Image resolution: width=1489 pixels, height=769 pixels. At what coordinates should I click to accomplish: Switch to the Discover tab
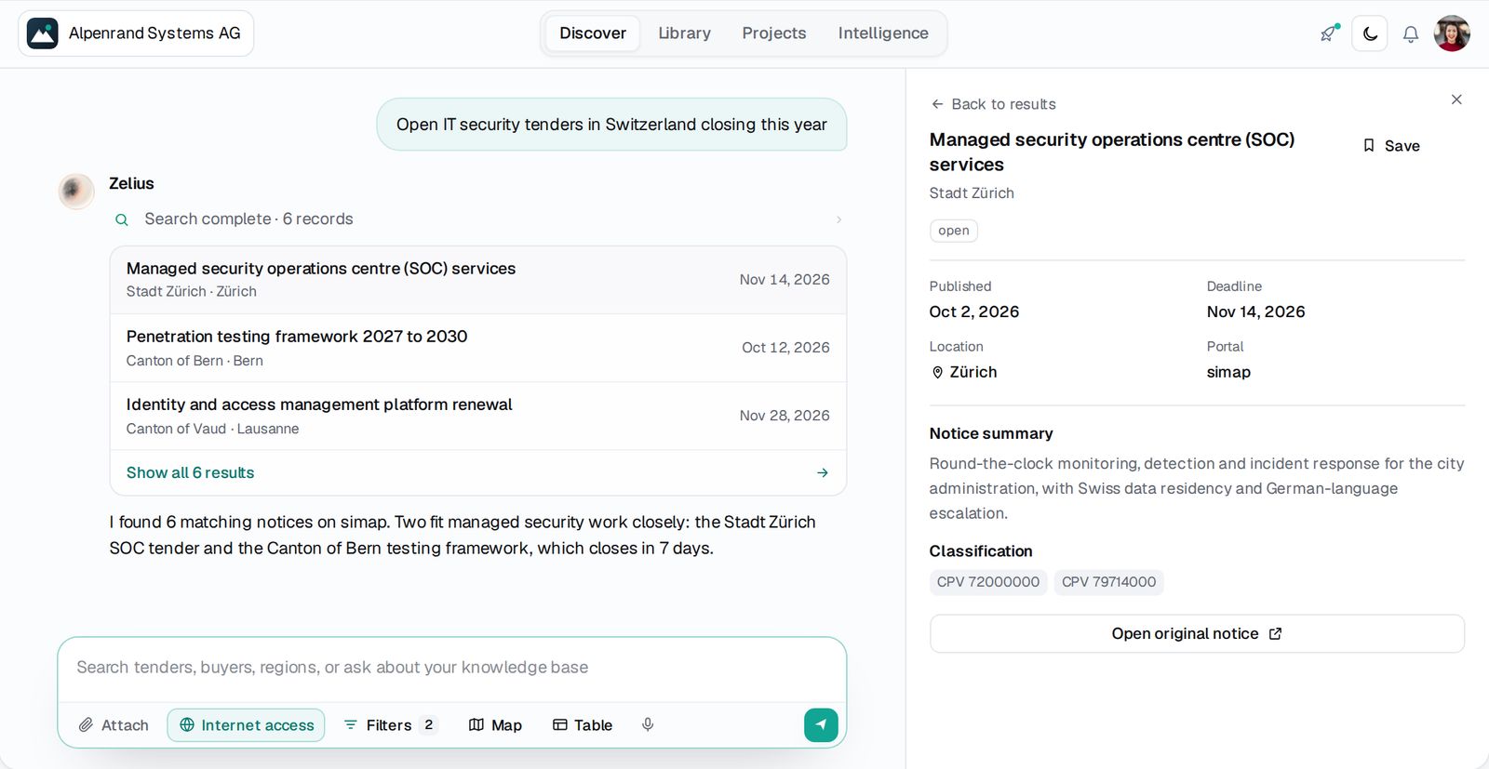pyautogui.click(x=593, y=33)
